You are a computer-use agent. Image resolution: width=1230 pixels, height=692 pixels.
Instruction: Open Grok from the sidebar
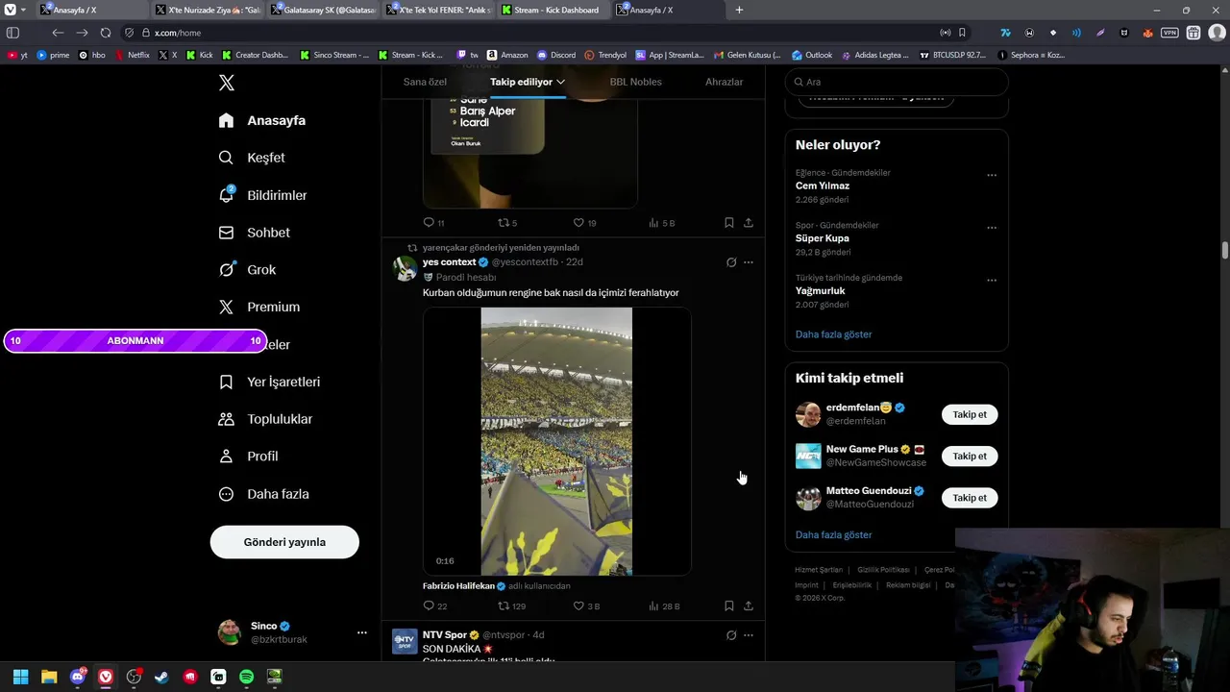pyautogui.click(x=247, y=270)
